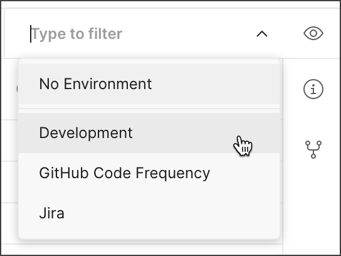The height and width of the screenshot is (256, 341).
Task: Click the upward caret beside the filter box
Action: (x=262, y=34)
